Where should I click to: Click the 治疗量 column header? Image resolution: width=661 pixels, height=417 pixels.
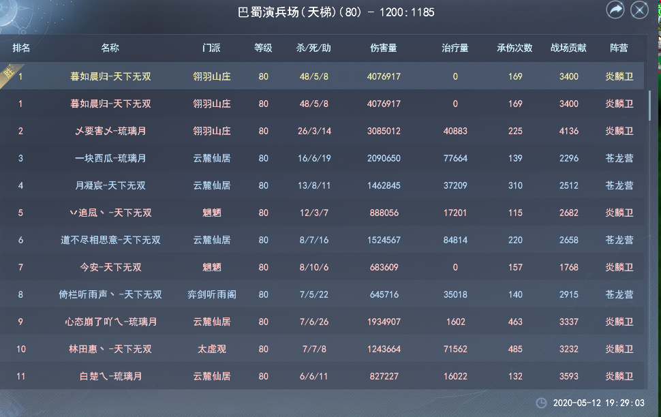(x=455, y=48)
